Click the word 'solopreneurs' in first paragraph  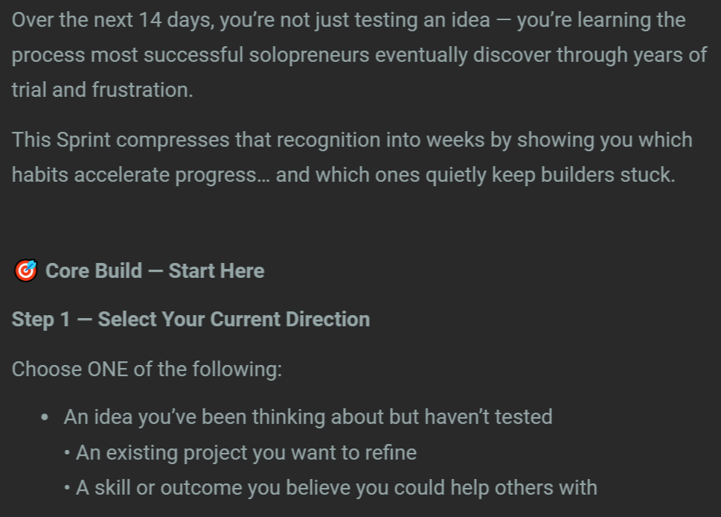pyautogui.click(x=309, y=55)
